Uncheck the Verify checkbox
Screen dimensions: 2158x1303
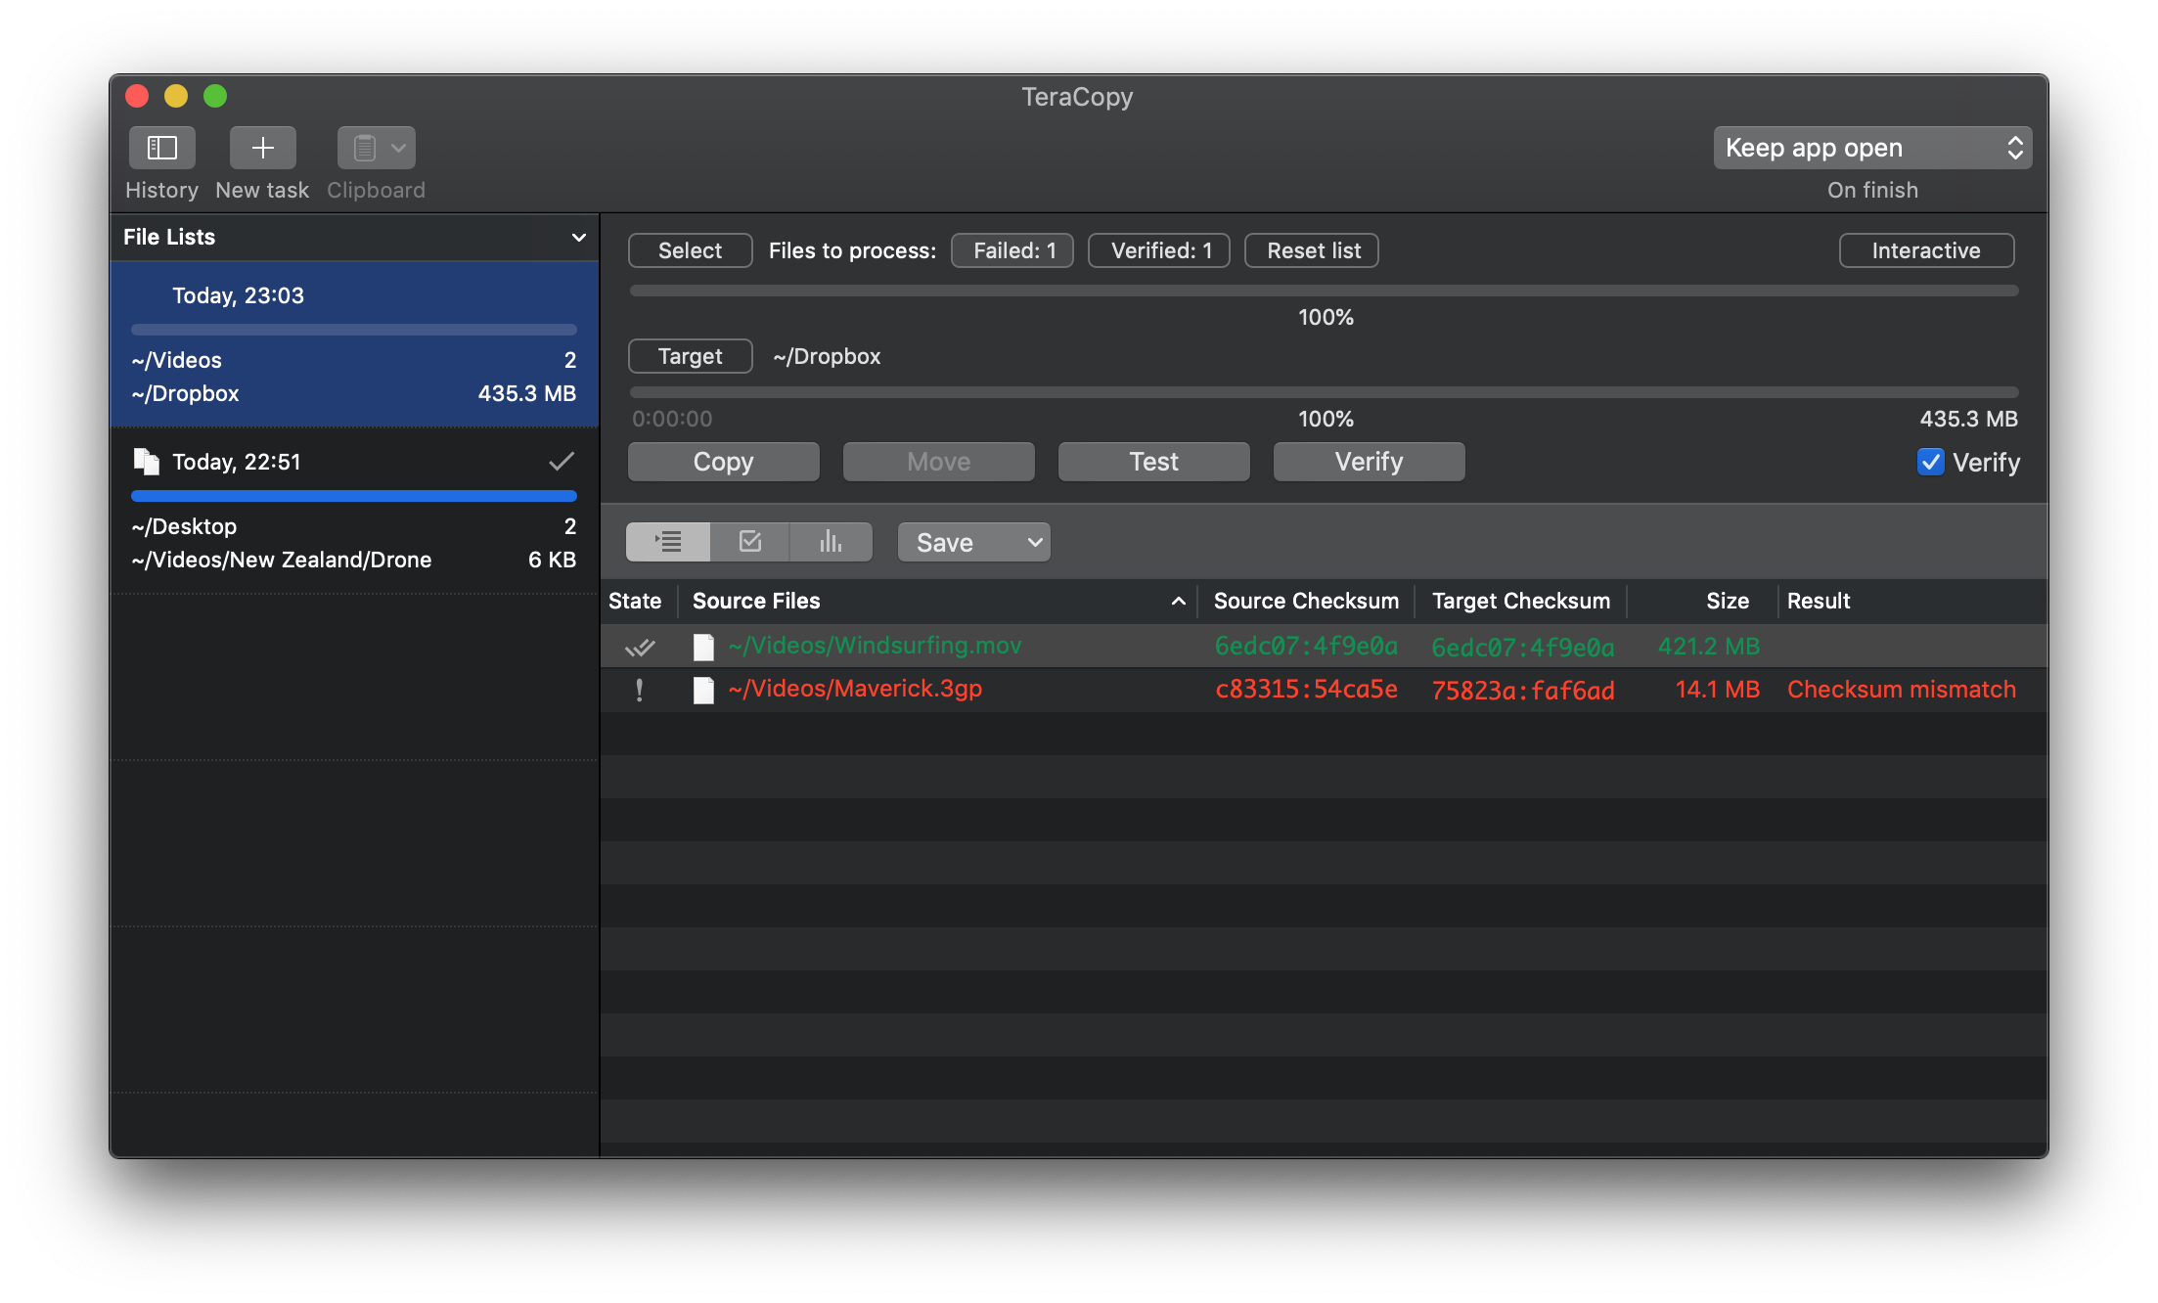[1930, 462]
